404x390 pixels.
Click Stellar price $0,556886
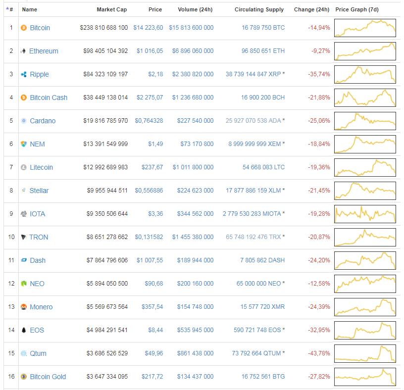149,191
